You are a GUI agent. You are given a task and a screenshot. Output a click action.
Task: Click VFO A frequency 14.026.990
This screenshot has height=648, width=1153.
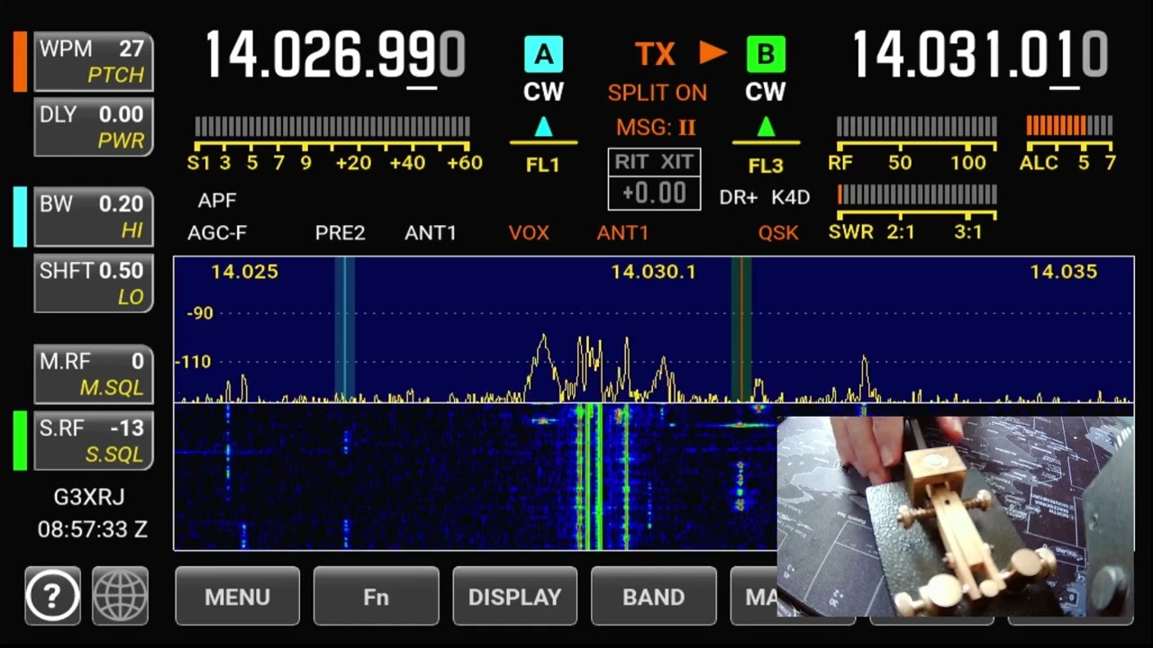pos(334,54)
